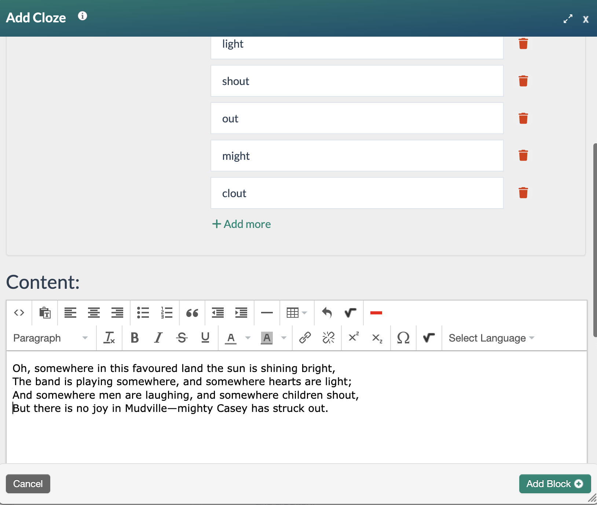The height and width of the screenshot is (505, 597).
Task: Toggle italic formatting
Action: 158,338
